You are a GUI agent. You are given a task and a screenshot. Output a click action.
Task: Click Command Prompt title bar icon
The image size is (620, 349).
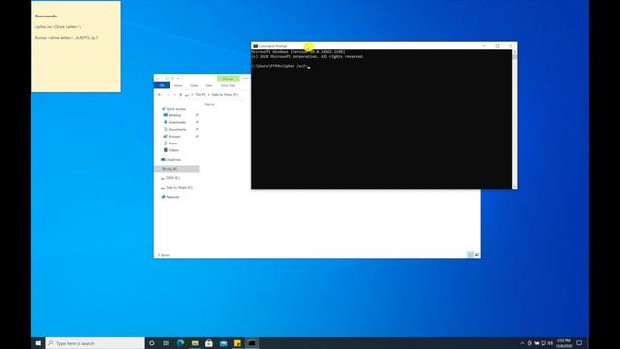pyautogui.click(x=256, y=46)
